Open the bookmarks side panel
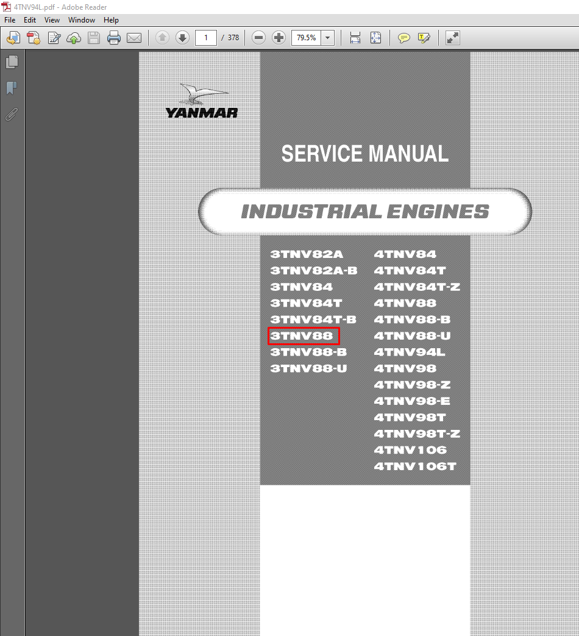The width and height of the screenshot is (579, 636). pyautogui.click(x=12, y=88)
